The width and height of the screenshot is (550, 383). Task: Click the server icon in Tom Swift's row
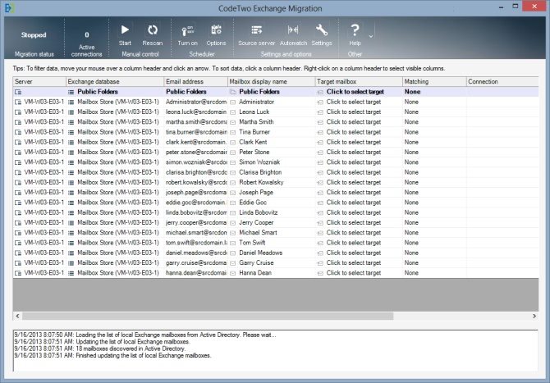18,244
